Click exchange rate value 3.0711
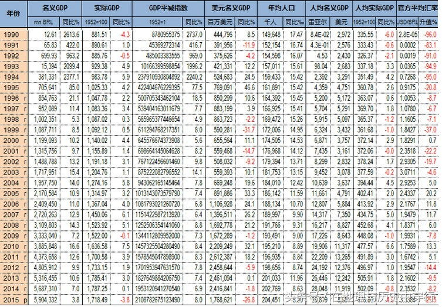The height and width of the screenshot is (307, 442). [407, 172]
